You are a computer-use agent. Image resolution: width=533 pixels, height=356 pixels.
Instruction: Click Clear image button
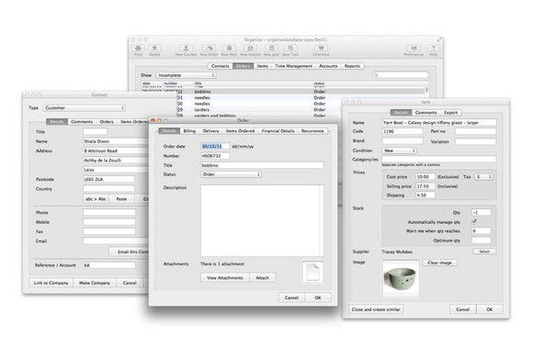pyautogui.click(x=439, y=262)
